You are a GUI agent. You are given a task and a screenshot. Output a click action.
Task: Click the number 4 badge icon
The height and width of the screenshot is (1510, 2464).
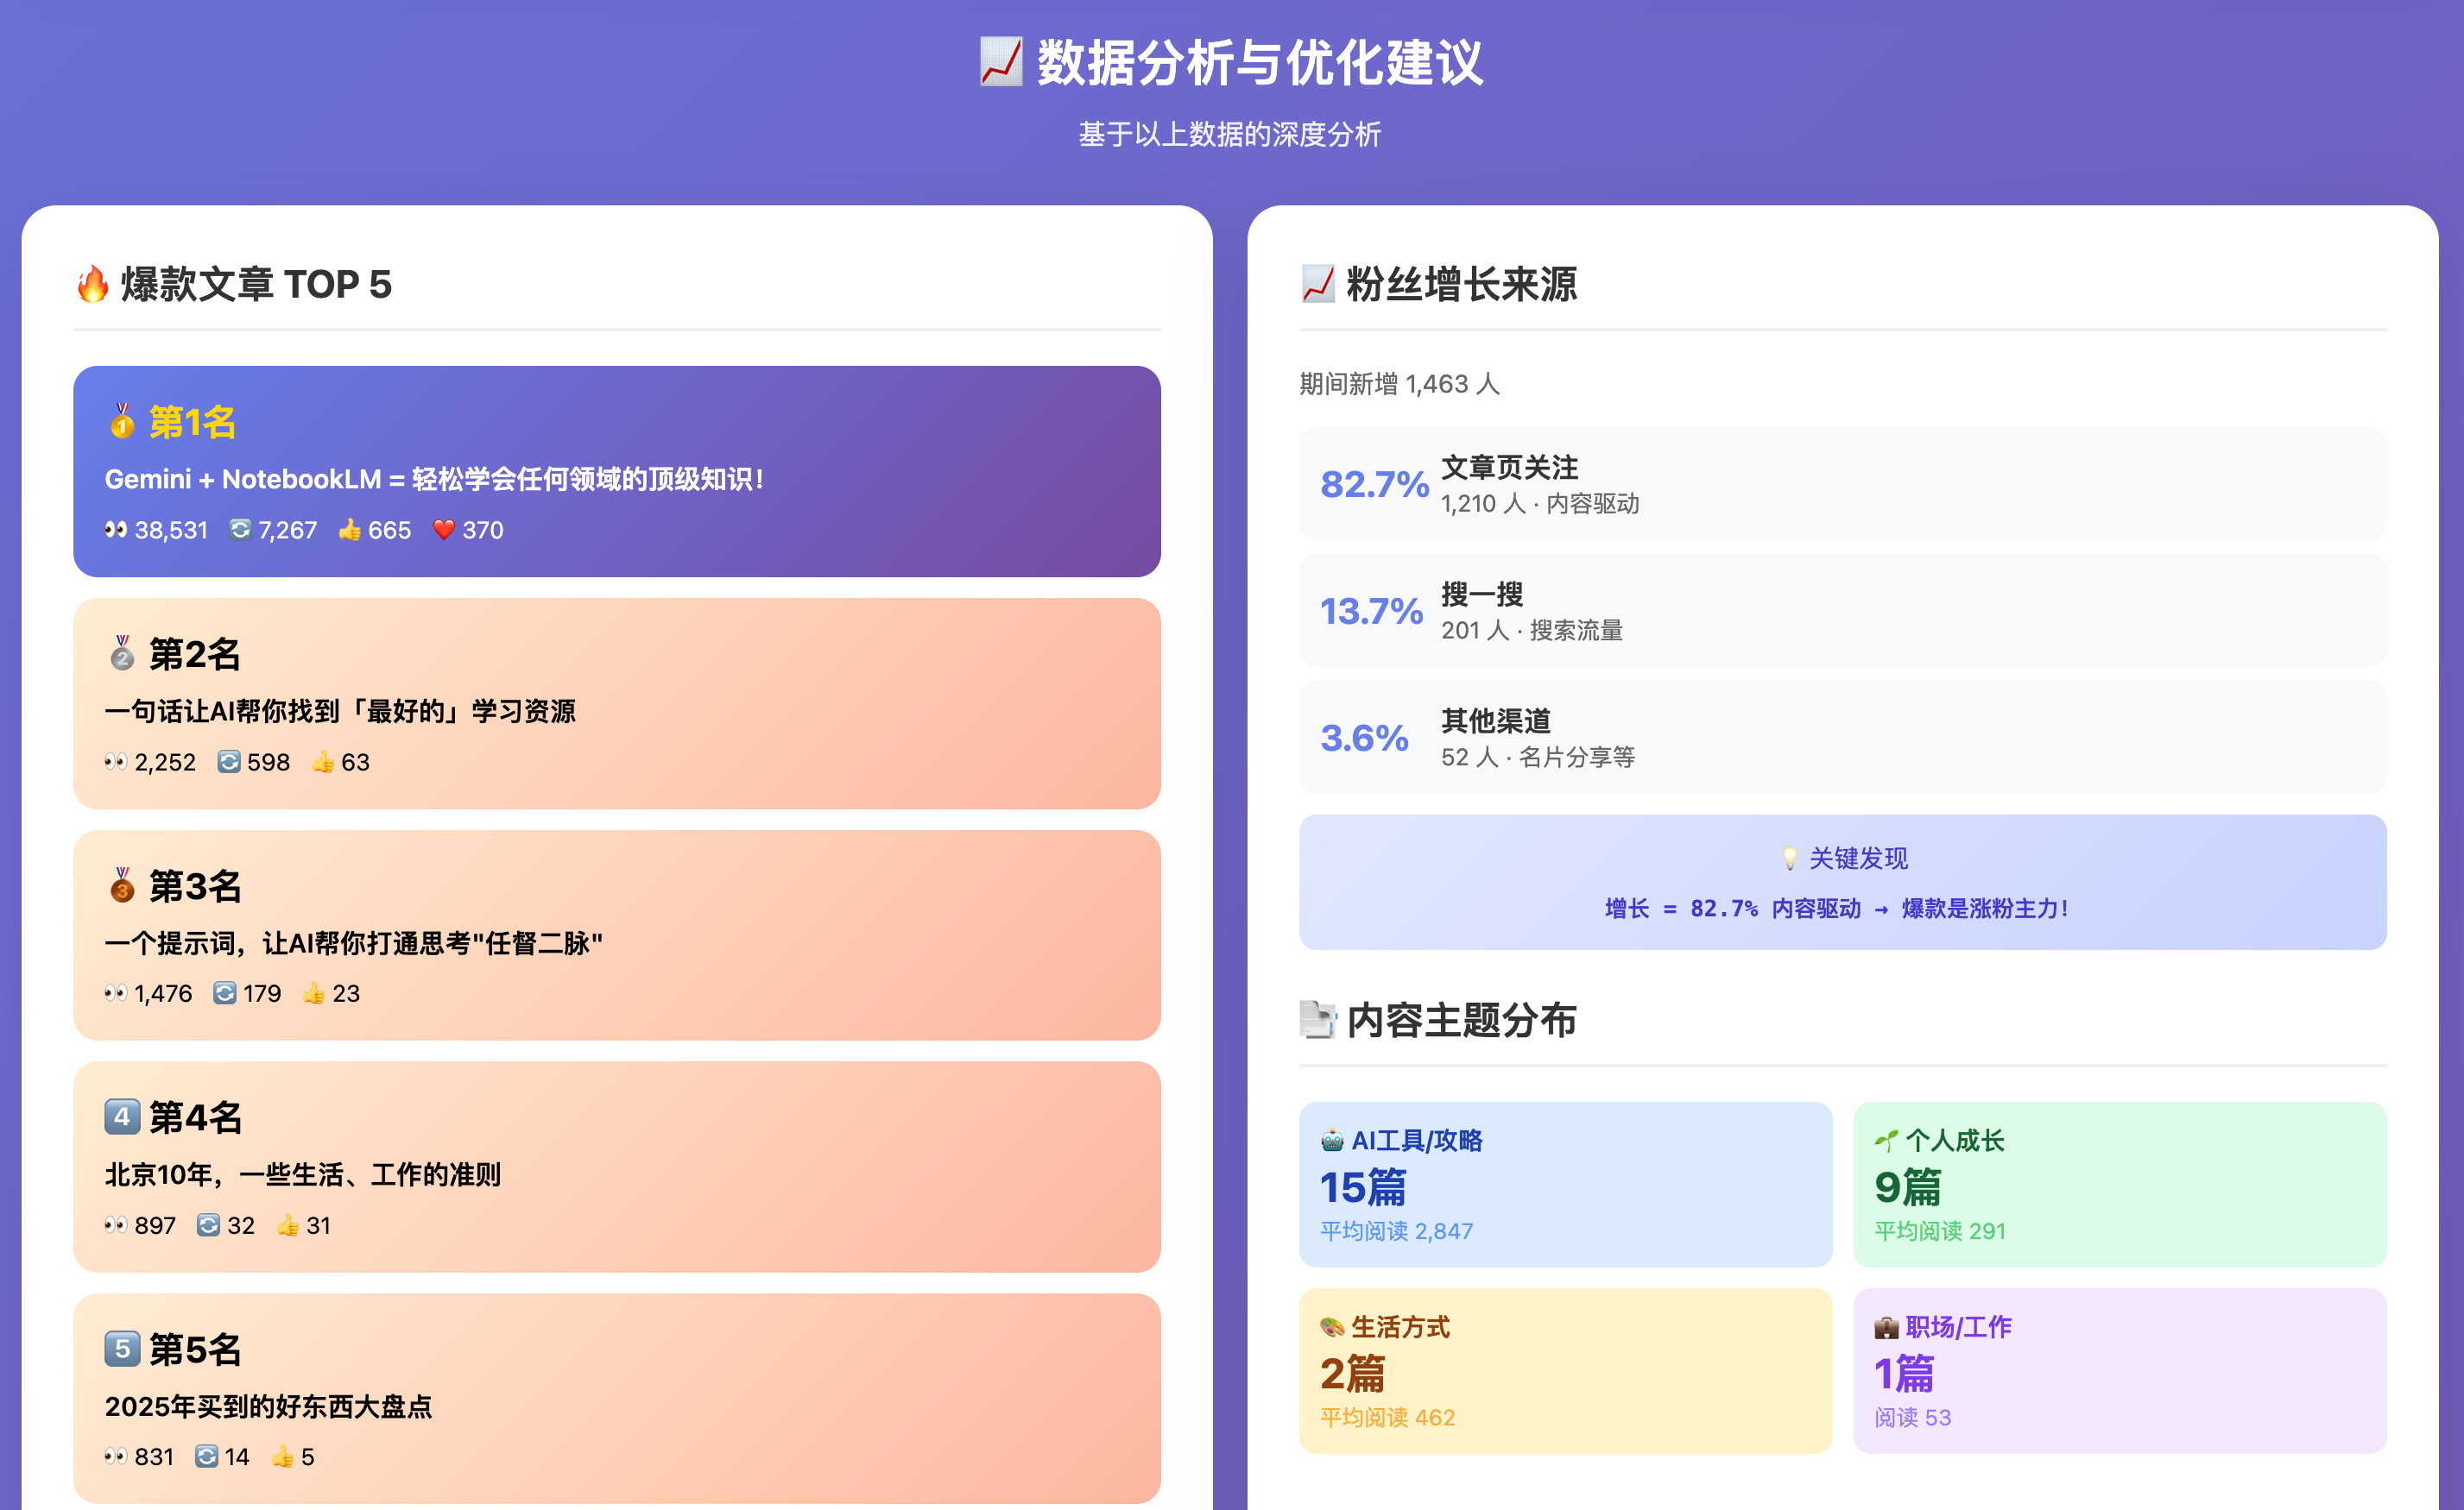point(122,1117)
